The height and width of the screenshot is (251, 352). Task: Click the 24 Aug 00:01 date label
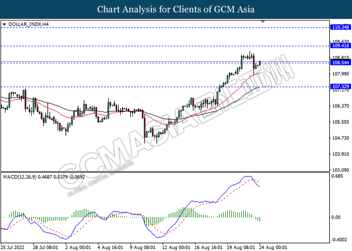(x=273, y=247)
